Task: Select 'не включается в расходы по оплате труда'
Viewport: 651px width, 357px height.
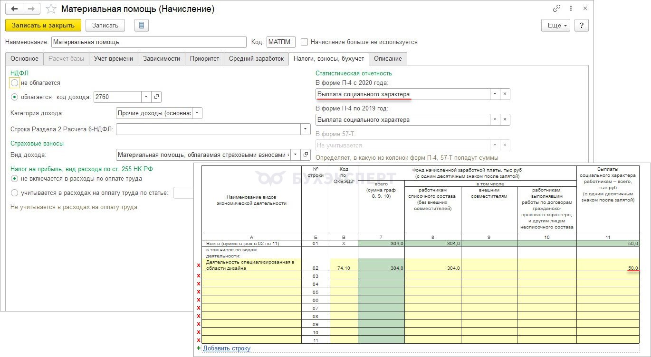Action: pos(15,179)
